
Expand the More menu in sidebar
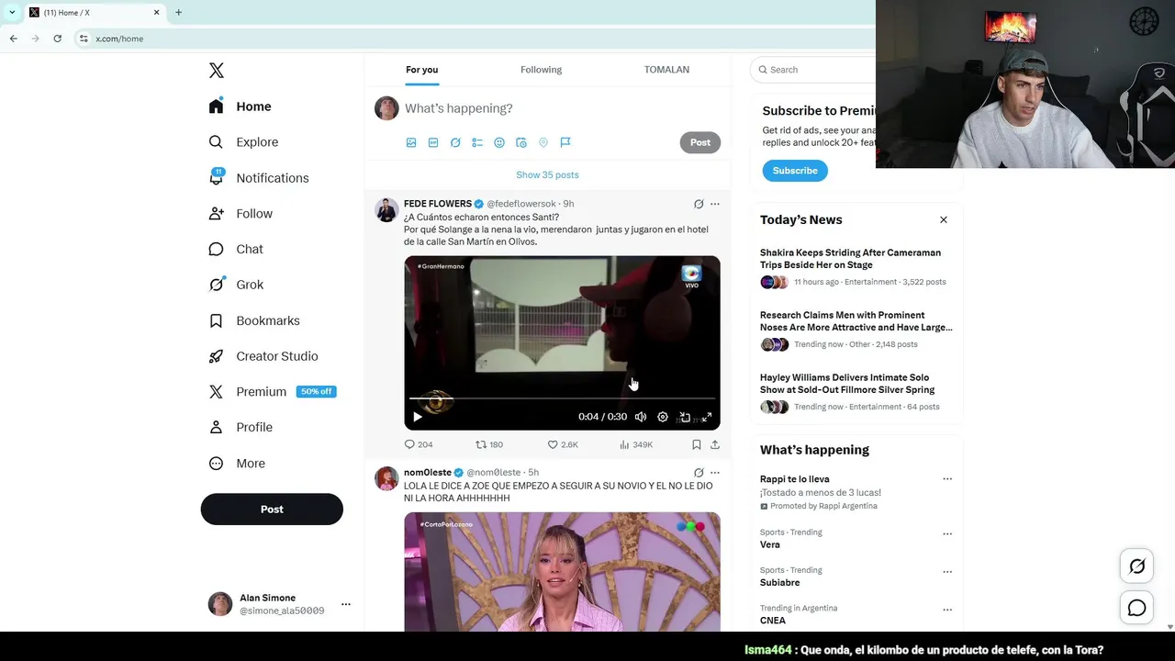click(x=237, y=464)
